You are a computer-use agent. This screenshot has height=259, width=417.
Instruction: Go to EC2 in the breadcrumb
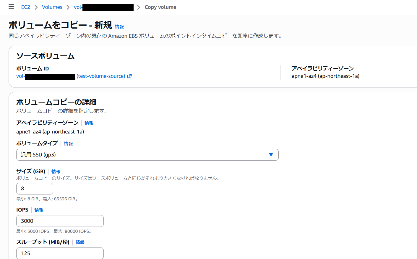pos(26,7)
